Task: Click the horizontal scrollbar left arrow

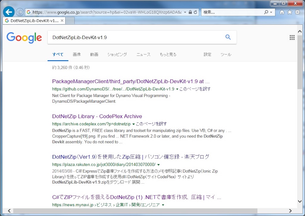Action: pyautogui.click(x=9, y=211)
